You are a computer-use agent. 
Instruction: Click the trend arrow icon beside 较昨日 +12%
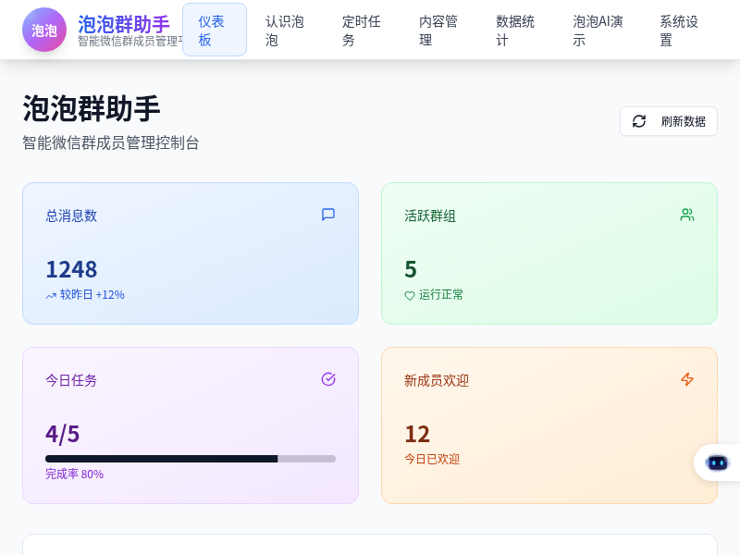[x=51, y=295]
